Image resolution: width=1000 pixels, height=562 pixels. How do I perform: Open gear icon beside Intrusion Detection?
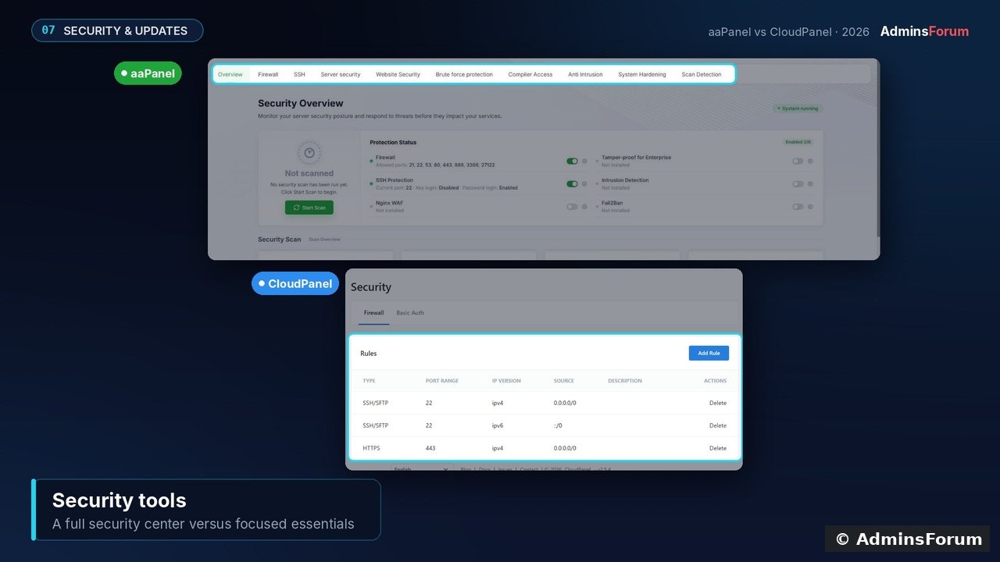810,184
